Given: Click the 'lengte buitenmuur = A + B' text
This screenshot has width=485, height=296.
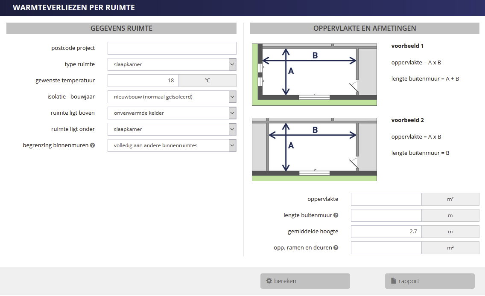Looking at the screenshot, I should (x=425, y=79).
